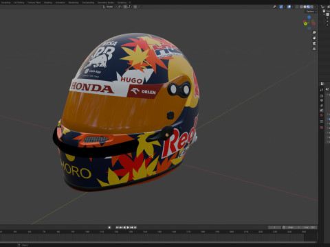Image resolution: width=330 pixels, height=247 pixels.
Task: Jump to next keyframe
Action: tap(131, 227)
